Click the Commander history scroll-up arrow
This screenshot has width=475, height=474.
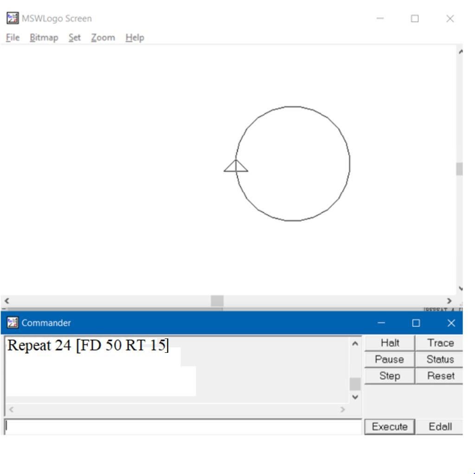point(355,344)
